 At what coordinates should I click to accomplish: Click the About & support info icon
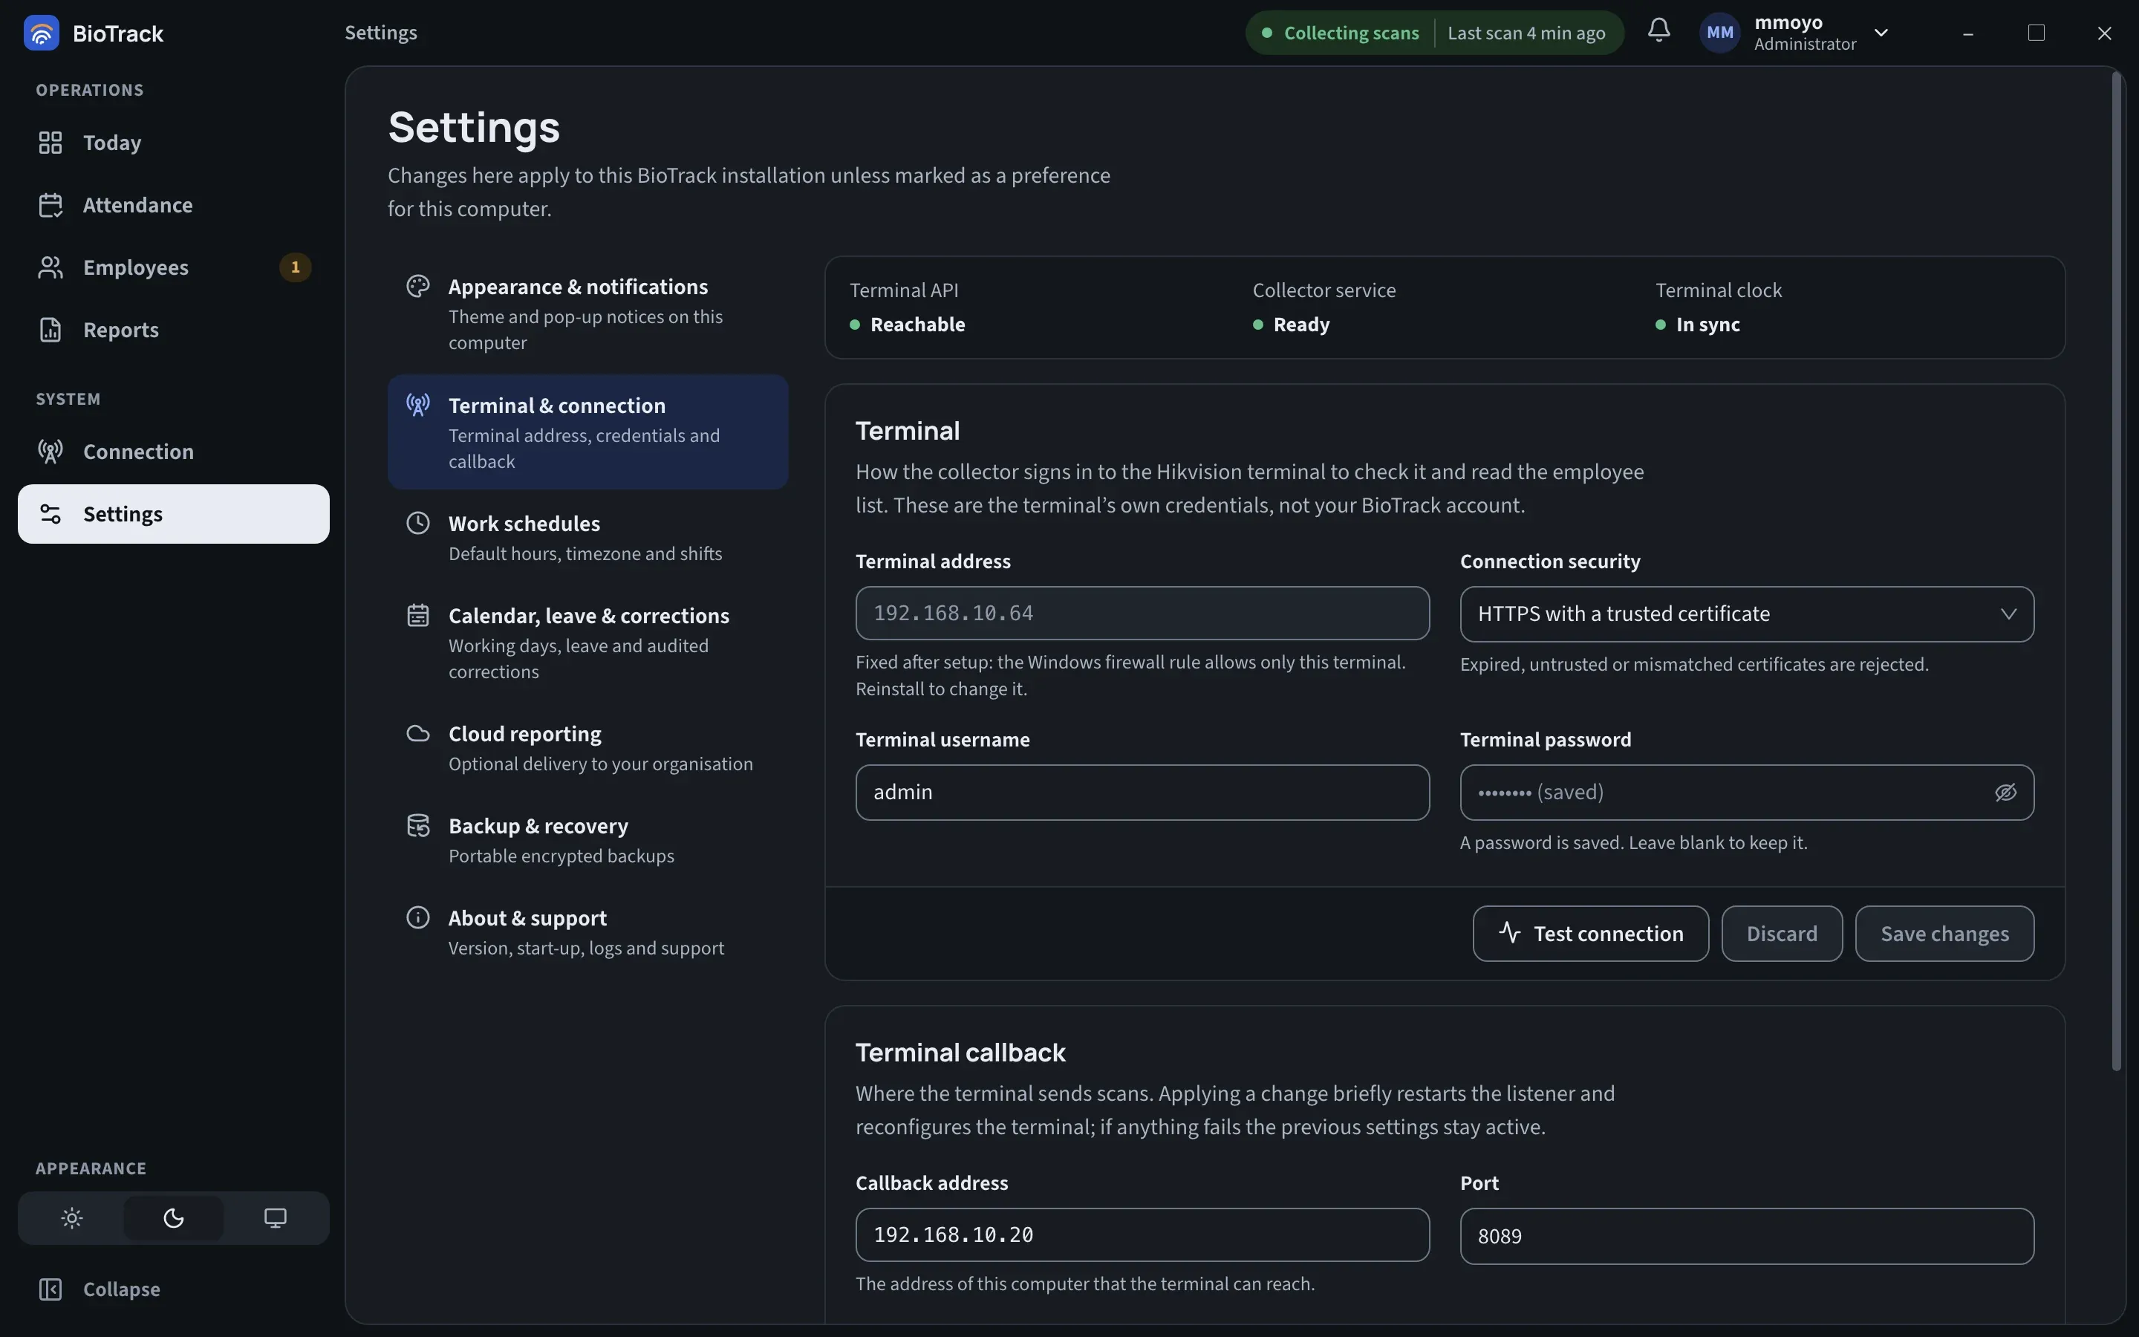417,918
